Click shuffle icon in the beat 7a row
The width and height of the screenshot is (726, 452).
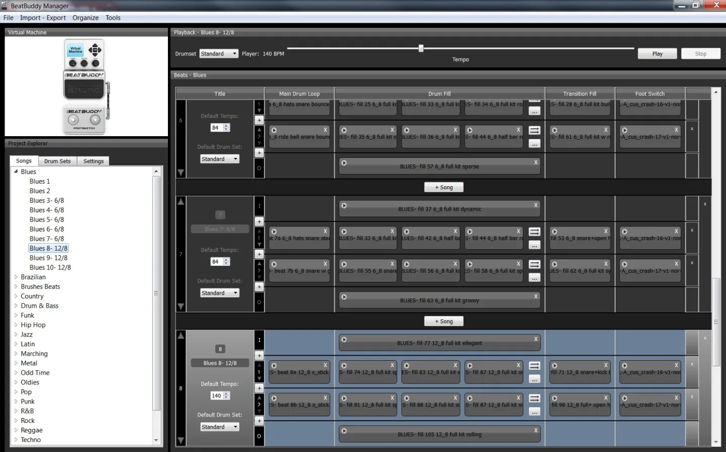[x=535, y=232]
